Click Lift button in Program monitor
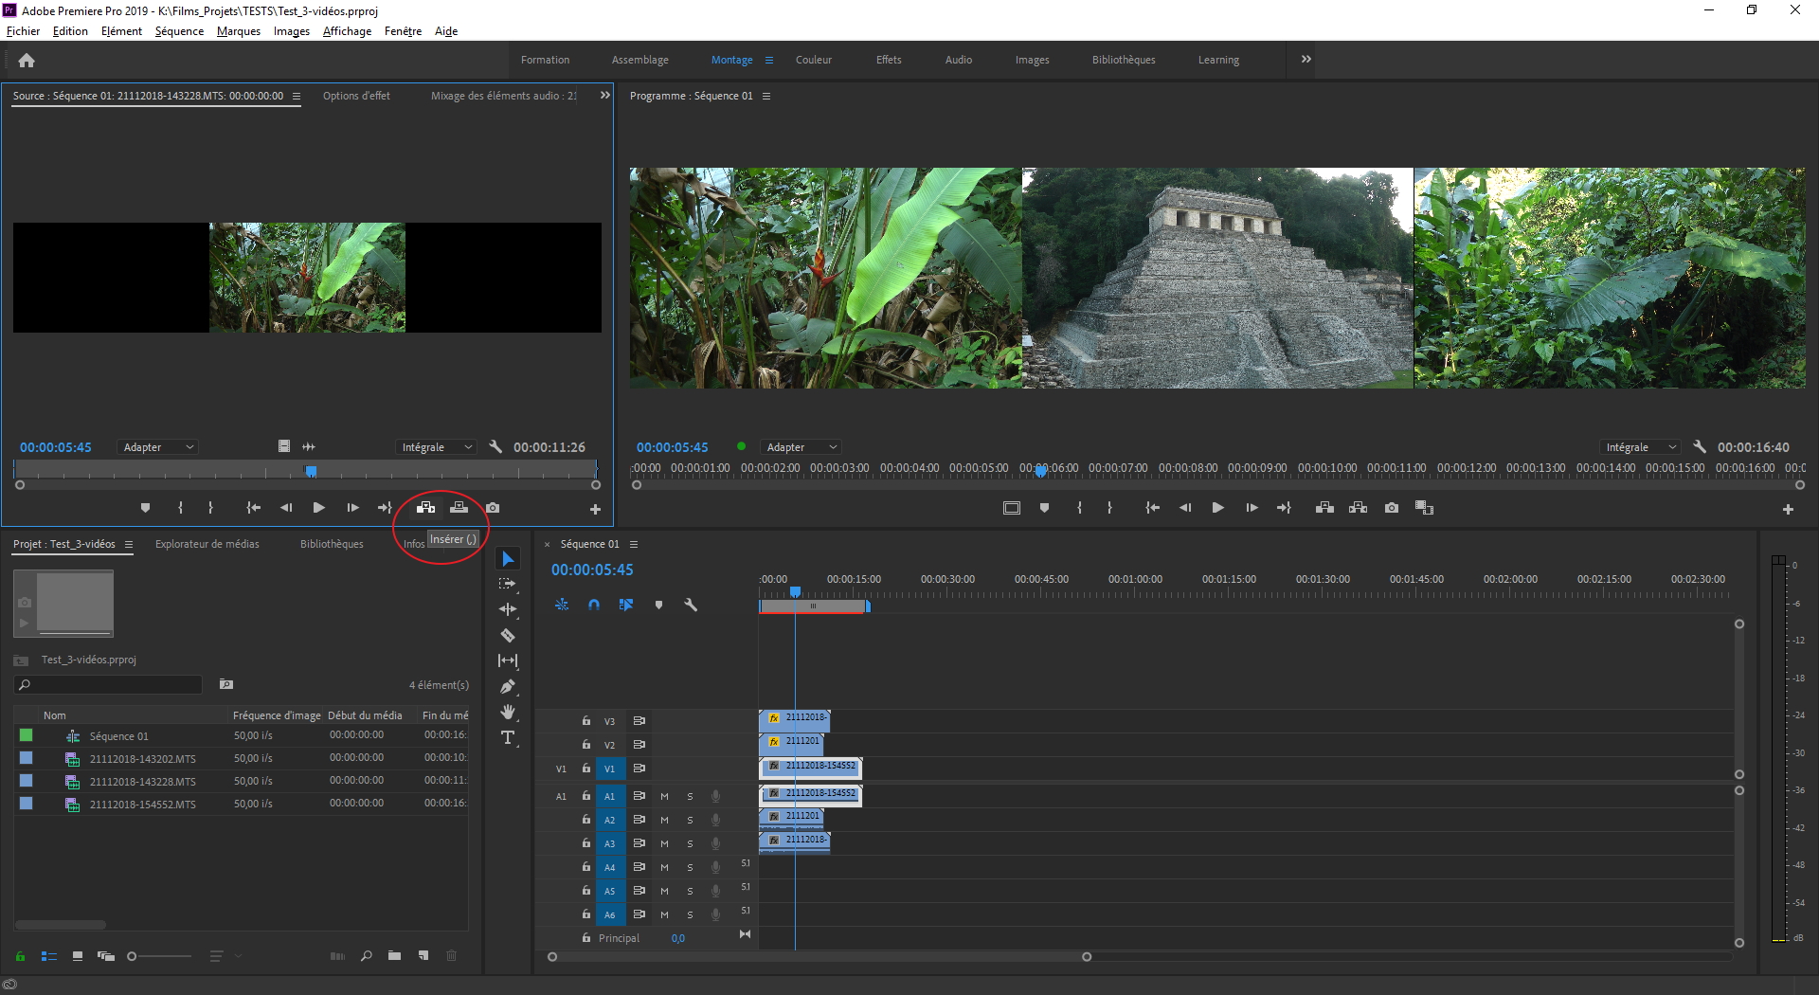This screenshot has width=1819, height=995. pos(1324,508)
